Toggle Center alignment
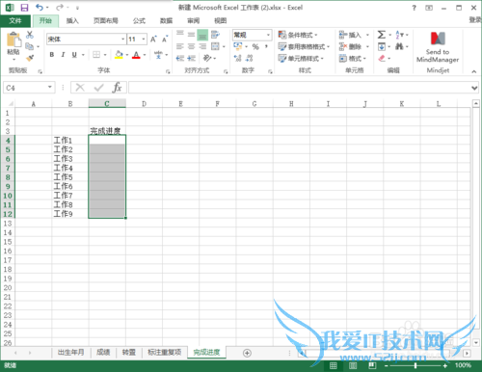The image size is (482, 372). (191, 46)
